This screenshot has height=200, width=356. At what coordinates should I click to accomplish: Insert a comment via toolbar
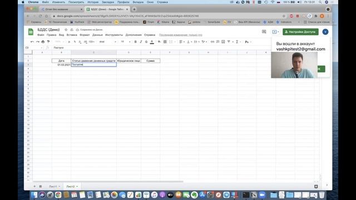[217, 42]
